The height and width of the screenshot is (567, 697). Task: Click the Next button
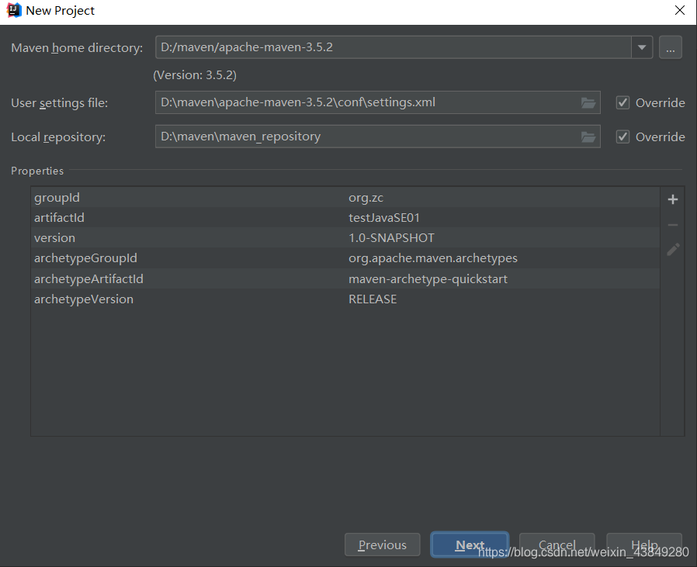[x=470, y=545]
